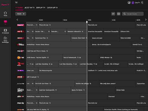The height and width of the screenshot is (111, 148).
Task: Click the cast-to-screen icon near Lisa
Action: [x=129, y=3]
